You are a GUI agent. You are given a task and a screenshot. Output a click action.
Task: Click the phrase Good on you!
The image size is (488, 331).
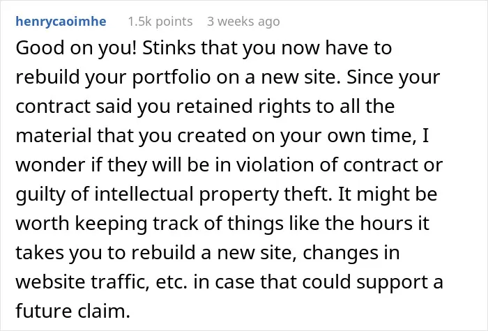click(x=76, y=48)
